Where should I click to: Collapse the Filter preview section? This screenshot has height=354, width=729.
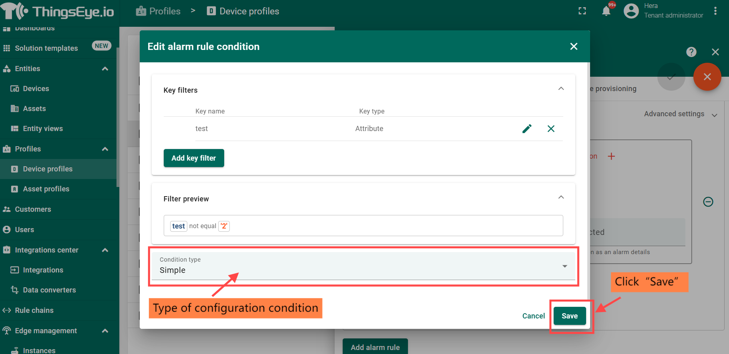tap(561, 197)
